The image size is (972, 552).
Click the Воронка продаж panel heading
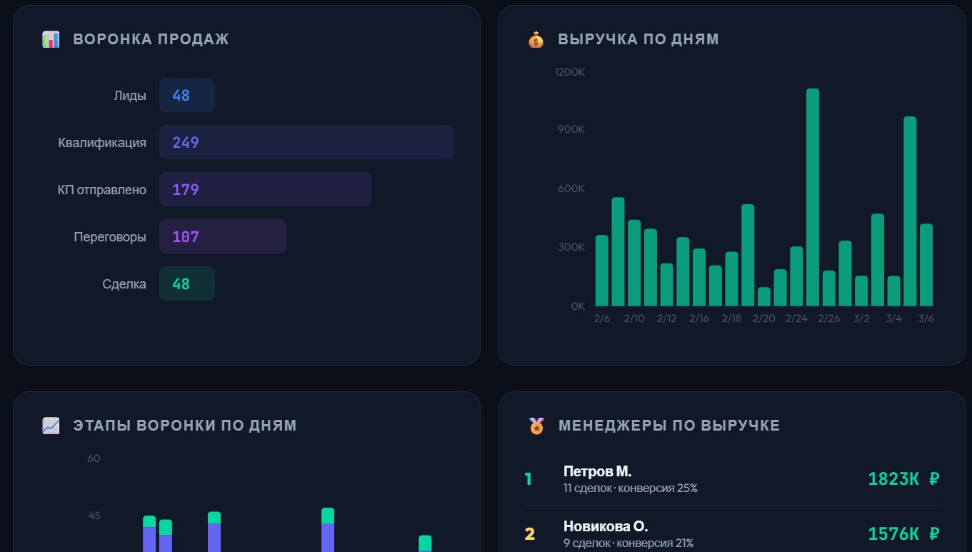[x=151, y=39]
